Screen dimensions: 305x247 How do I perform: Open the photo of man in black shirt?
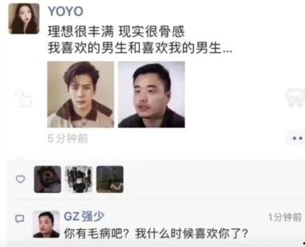click(151, 94)
